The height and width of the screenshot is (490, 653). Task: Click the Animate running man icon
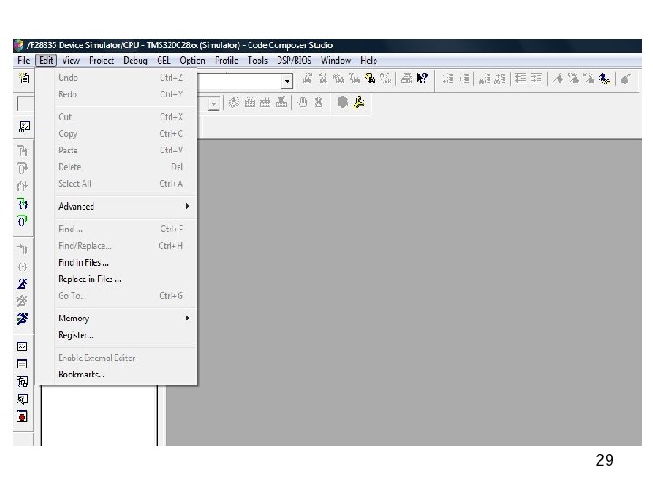click(23, 318)
